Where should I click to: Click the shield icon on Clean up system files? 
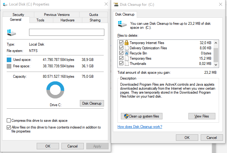coord(126,116)
